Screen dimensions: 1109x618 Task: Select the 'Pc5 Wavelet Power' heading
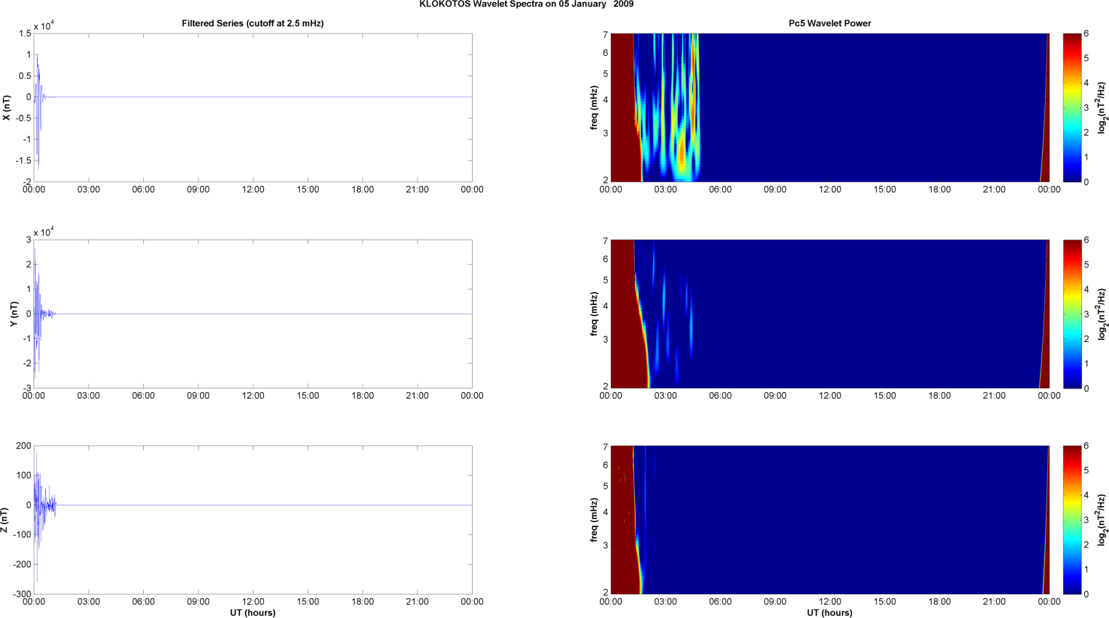(830, 23)
